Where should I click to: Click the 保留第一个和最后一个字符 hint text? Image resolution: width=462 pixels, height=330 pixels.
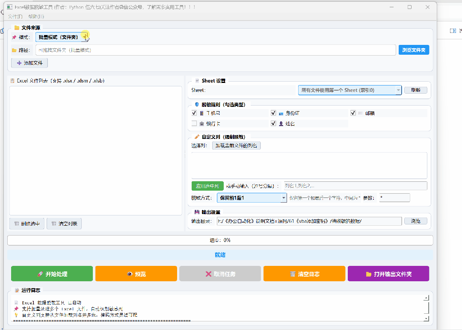point(325,198)
